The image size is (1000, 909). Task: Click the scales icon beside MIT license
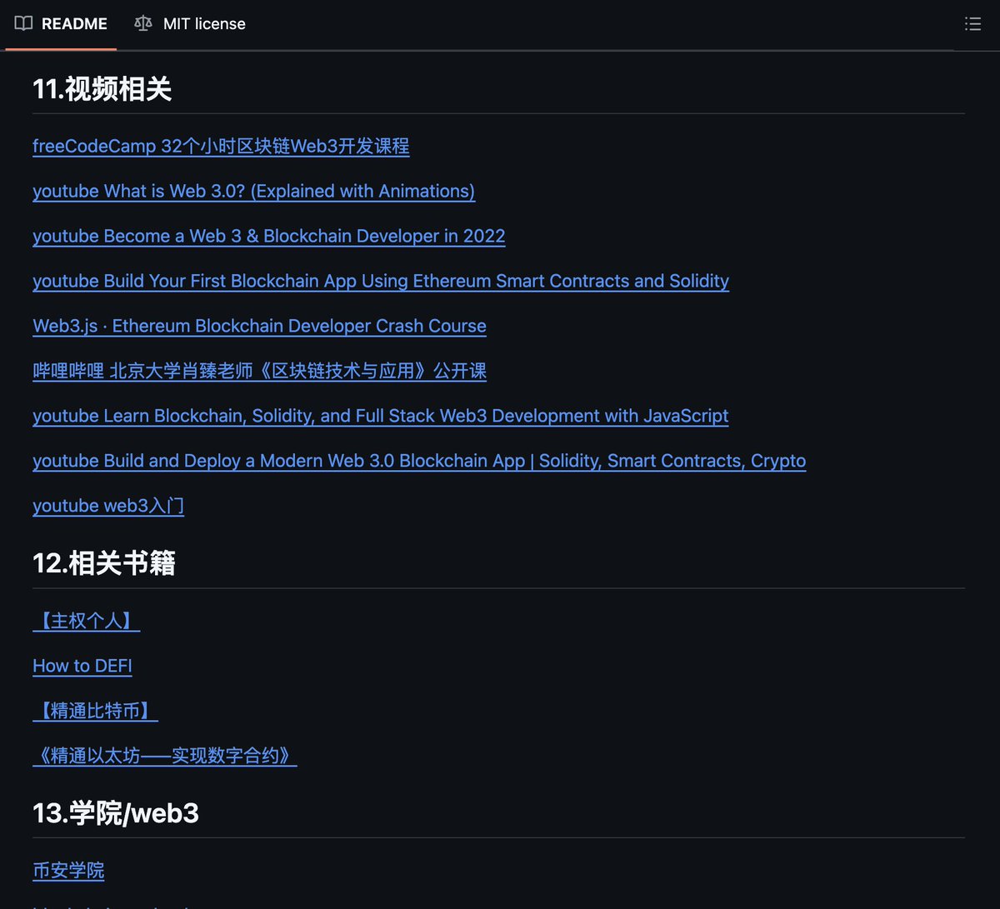click(143, 23)
